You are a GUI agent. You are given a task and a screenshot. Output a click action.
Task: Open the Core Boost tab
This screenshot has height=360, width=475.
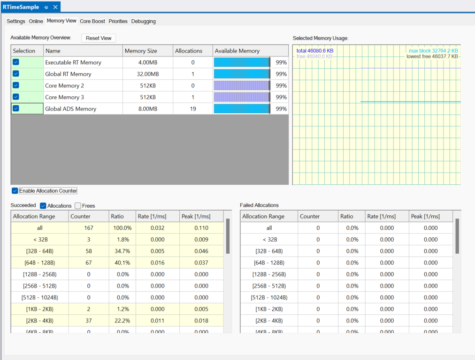(x=92, y=21)
